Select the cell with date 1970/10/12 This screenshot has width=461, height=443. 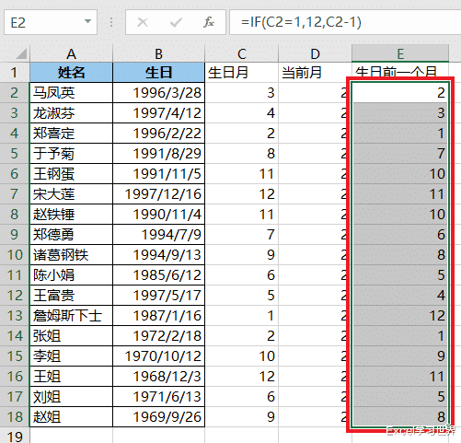point(158,356)
